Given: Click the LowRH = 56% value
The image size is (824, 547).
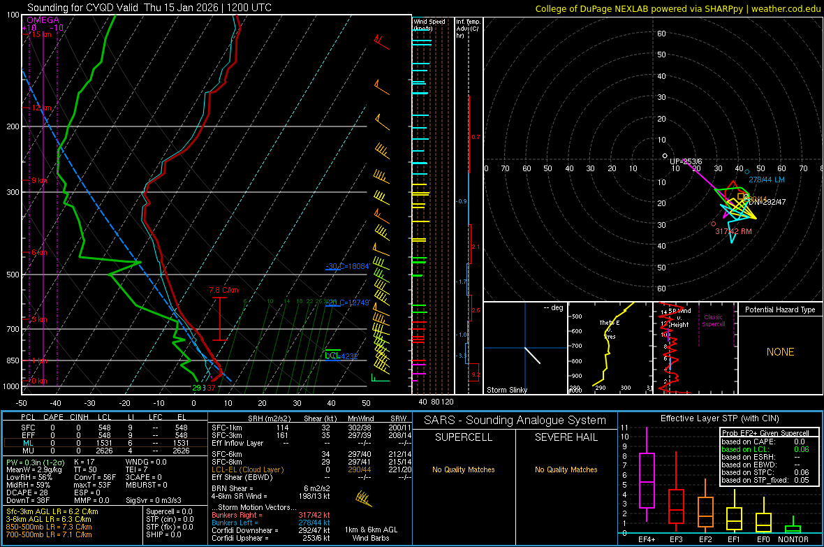Looking at the screenshot, I should point(29,477).
